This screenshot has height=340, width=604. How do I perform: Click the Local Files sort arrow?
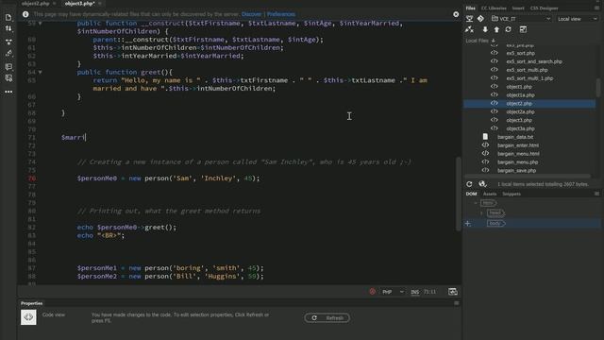tap(493, 41)
